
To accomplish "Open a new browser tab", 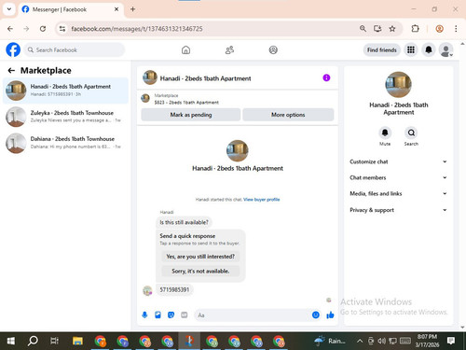I will [x=132, y=9].
